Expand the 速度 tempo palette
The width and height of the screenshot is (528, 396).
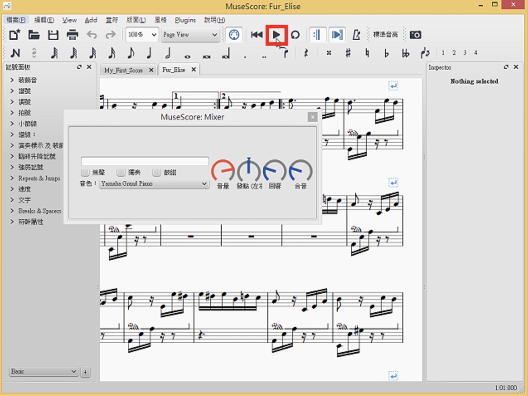tap(12, 189)
